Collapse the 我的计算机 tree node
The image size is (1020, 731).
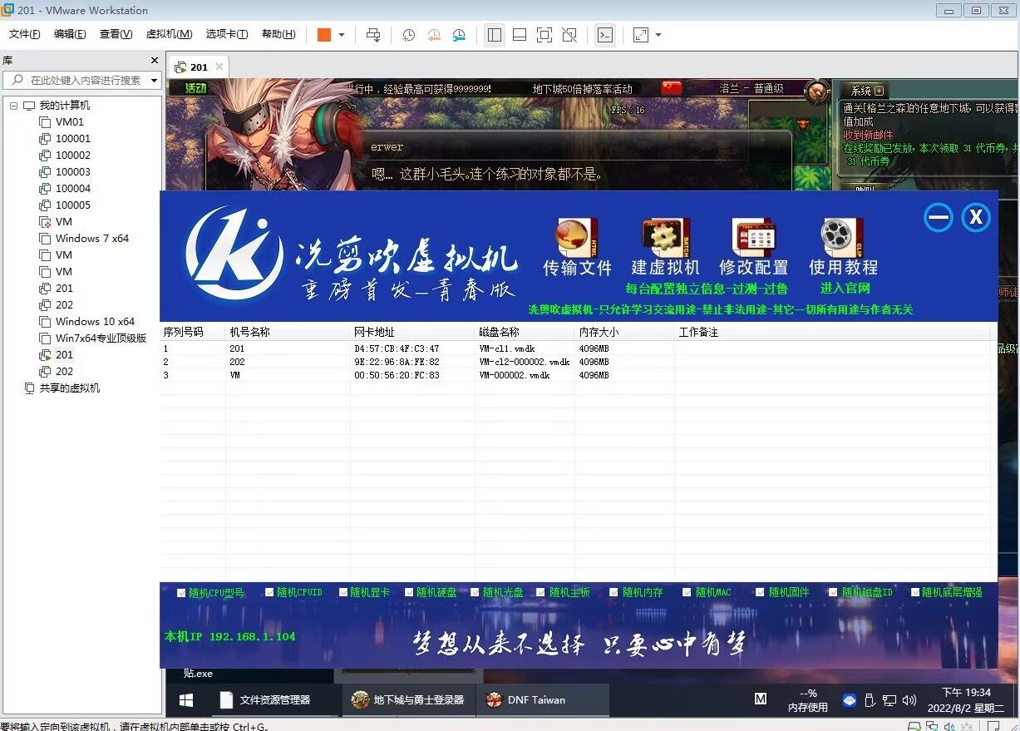click(13, 106)
